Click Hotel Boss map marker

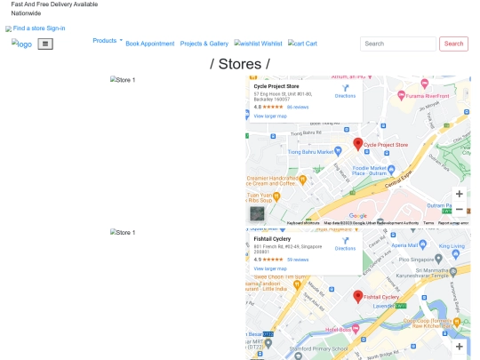click(x=355, y=329)
